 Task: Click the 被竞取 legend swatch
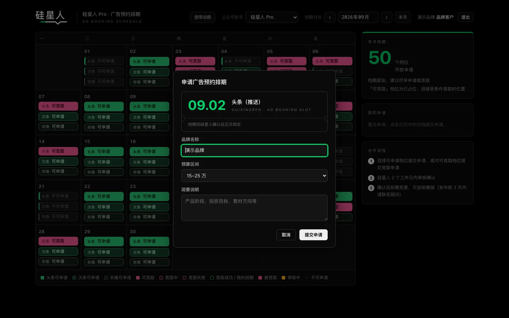pyautogui.click(x=260, y=278)
